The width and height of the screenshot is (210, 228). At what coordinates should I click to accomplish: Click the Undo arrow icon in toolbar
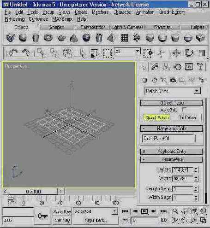click(13, 53)
